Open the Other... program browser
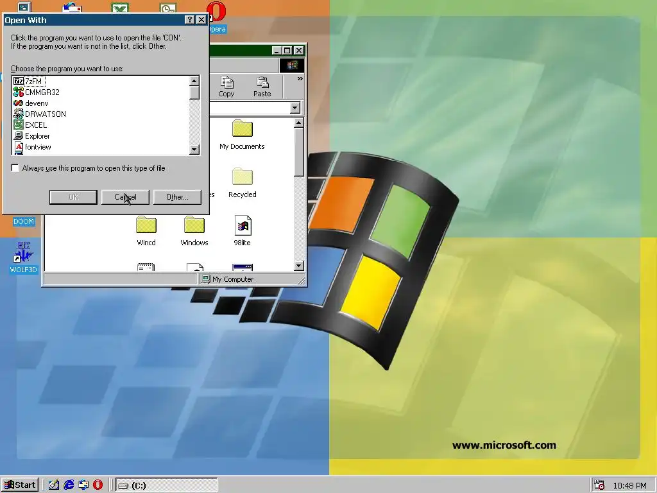This screenshot has width=657, height=493. [177, 197]
